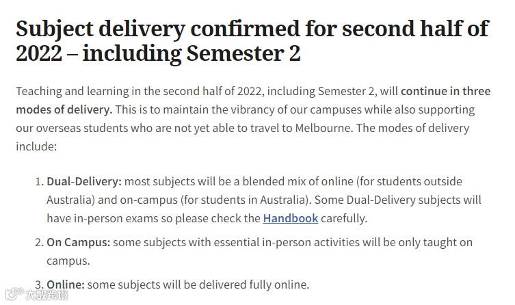Click the Chinese watermark text
The width and height of the screenshot is (515, 305).
click(x=47, y=295)
